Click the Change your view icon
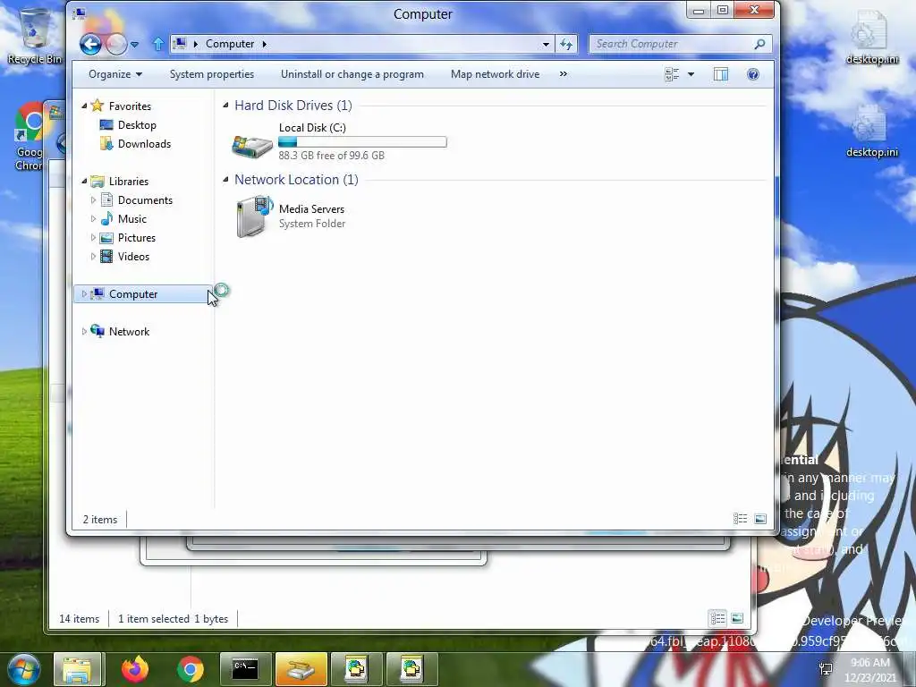916x687 pixels. pos(672,74)
